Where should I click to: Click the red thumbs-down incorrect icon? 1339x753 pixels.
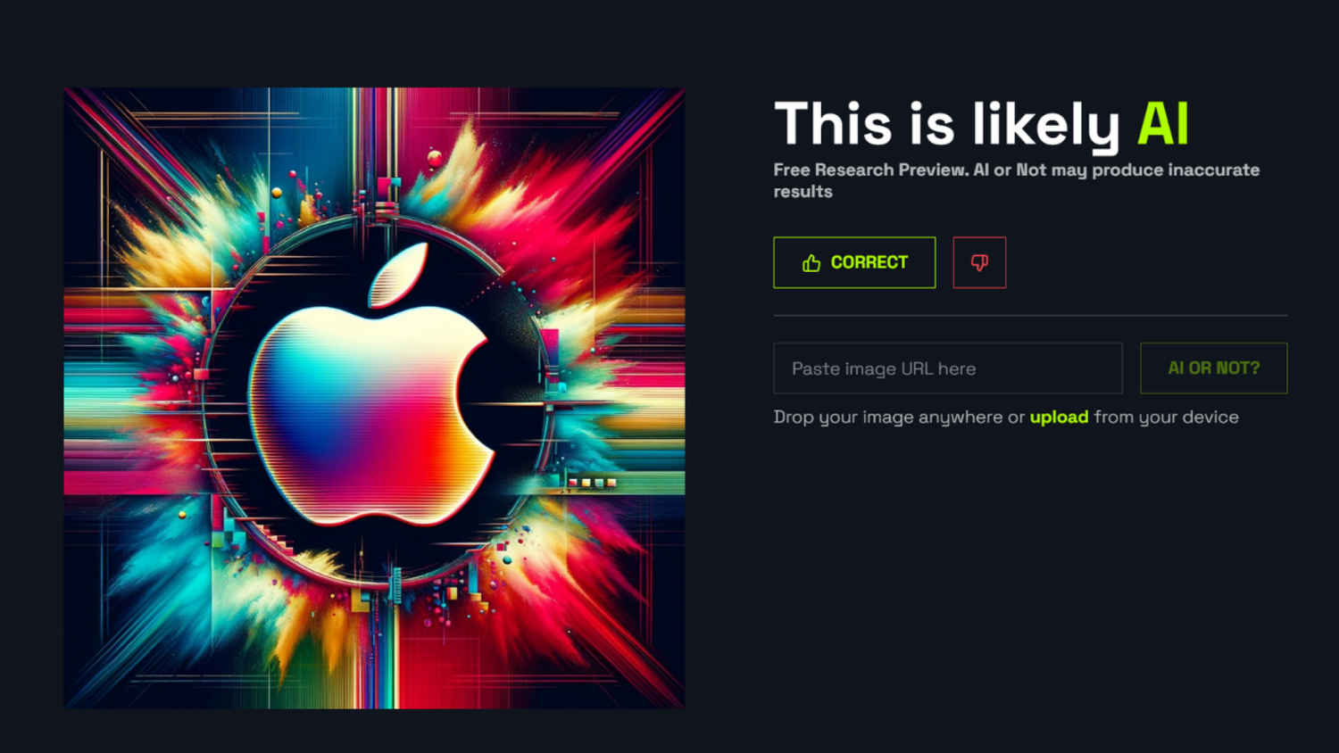click(x=979, y=262)
